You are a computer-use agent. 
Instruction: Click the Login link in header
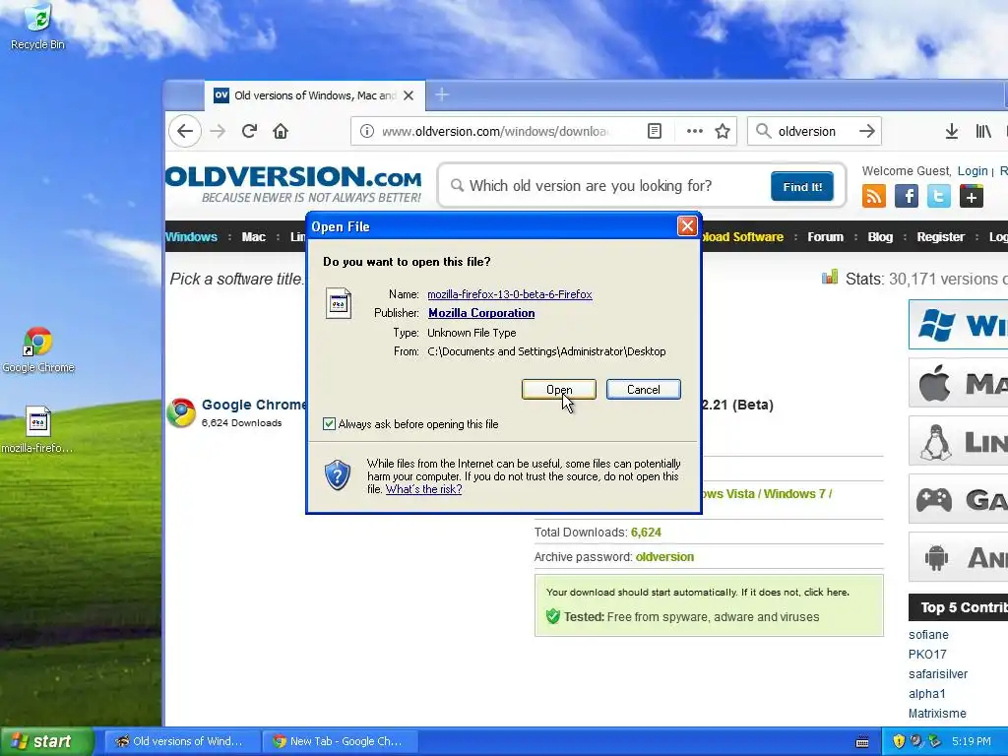(x=973, y=171)
